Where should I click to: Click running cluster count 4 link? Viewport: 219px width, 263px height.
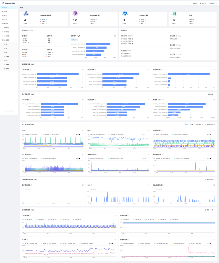pos(46,20)
